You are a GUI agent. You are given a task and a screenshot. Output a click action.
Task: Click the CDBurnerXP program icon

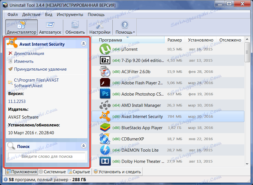coord(105,139)
